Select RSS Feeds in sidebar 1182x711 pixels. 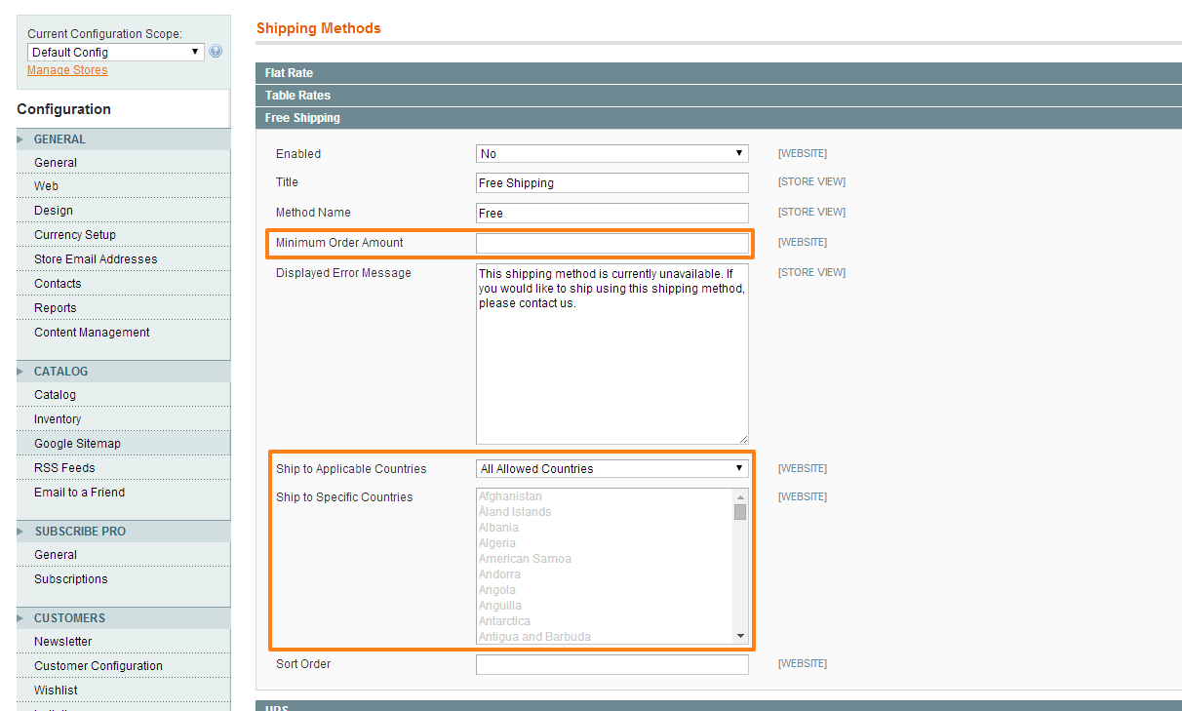tap(64, 468)
